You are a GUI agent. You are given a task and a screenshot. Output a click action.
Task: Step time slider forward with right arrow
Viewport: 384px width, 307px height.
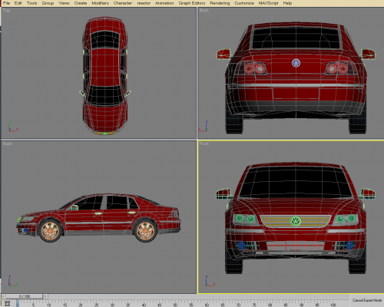pyautogui.click(x=45, y=296)
